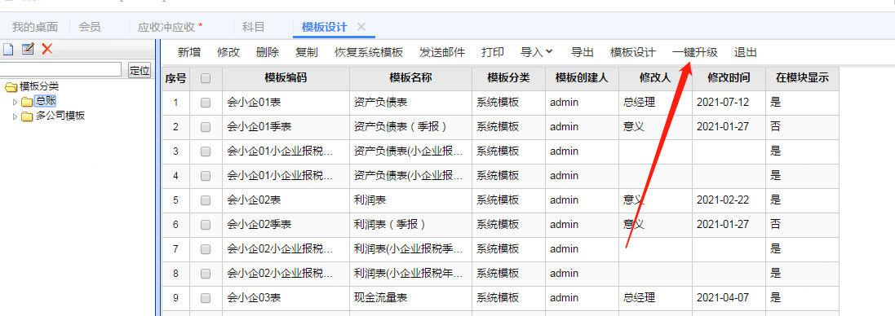895x316 pixels.
Task: Click the 总账 folder icon
Action: 28,102
